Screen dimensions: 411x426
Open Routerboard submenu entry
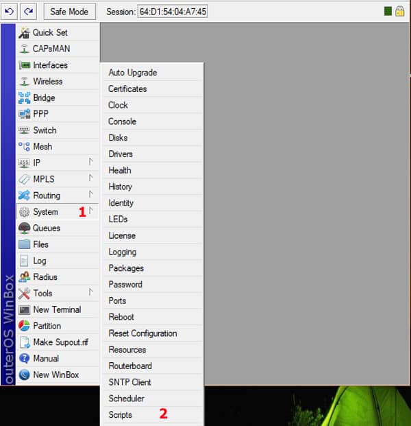(x=153, y=366)
